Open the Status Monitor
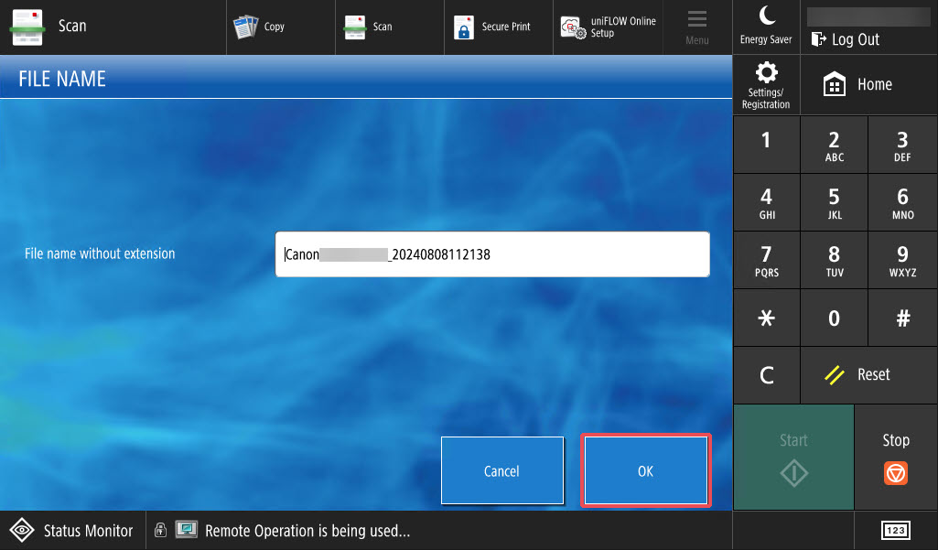 (72, 530)
